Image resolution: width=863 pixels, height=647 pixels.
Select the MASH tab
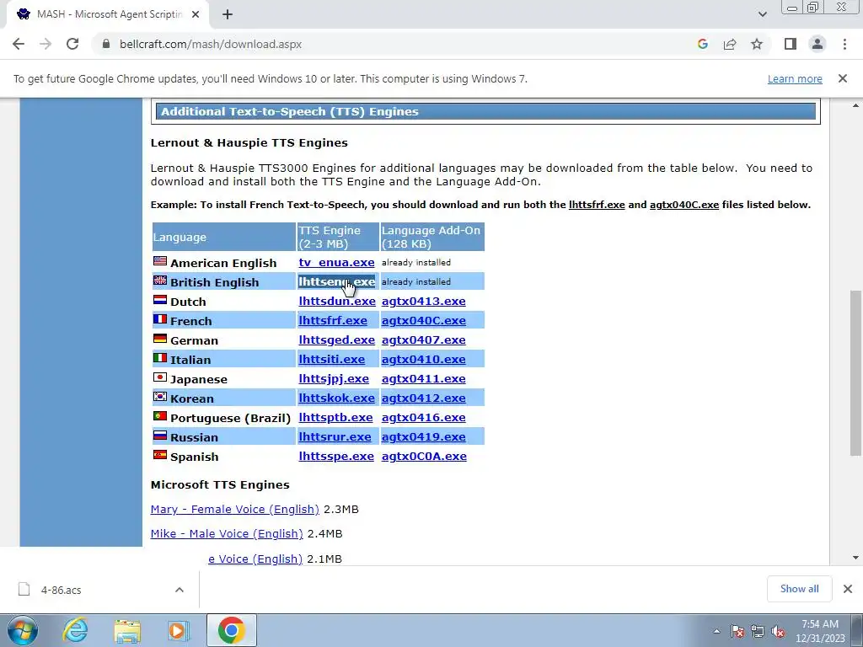tap(108, 15)
